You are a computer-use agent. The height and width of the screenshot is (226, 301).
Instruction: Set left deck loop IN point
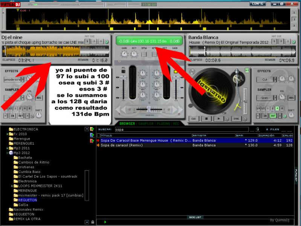click(12, 116)
